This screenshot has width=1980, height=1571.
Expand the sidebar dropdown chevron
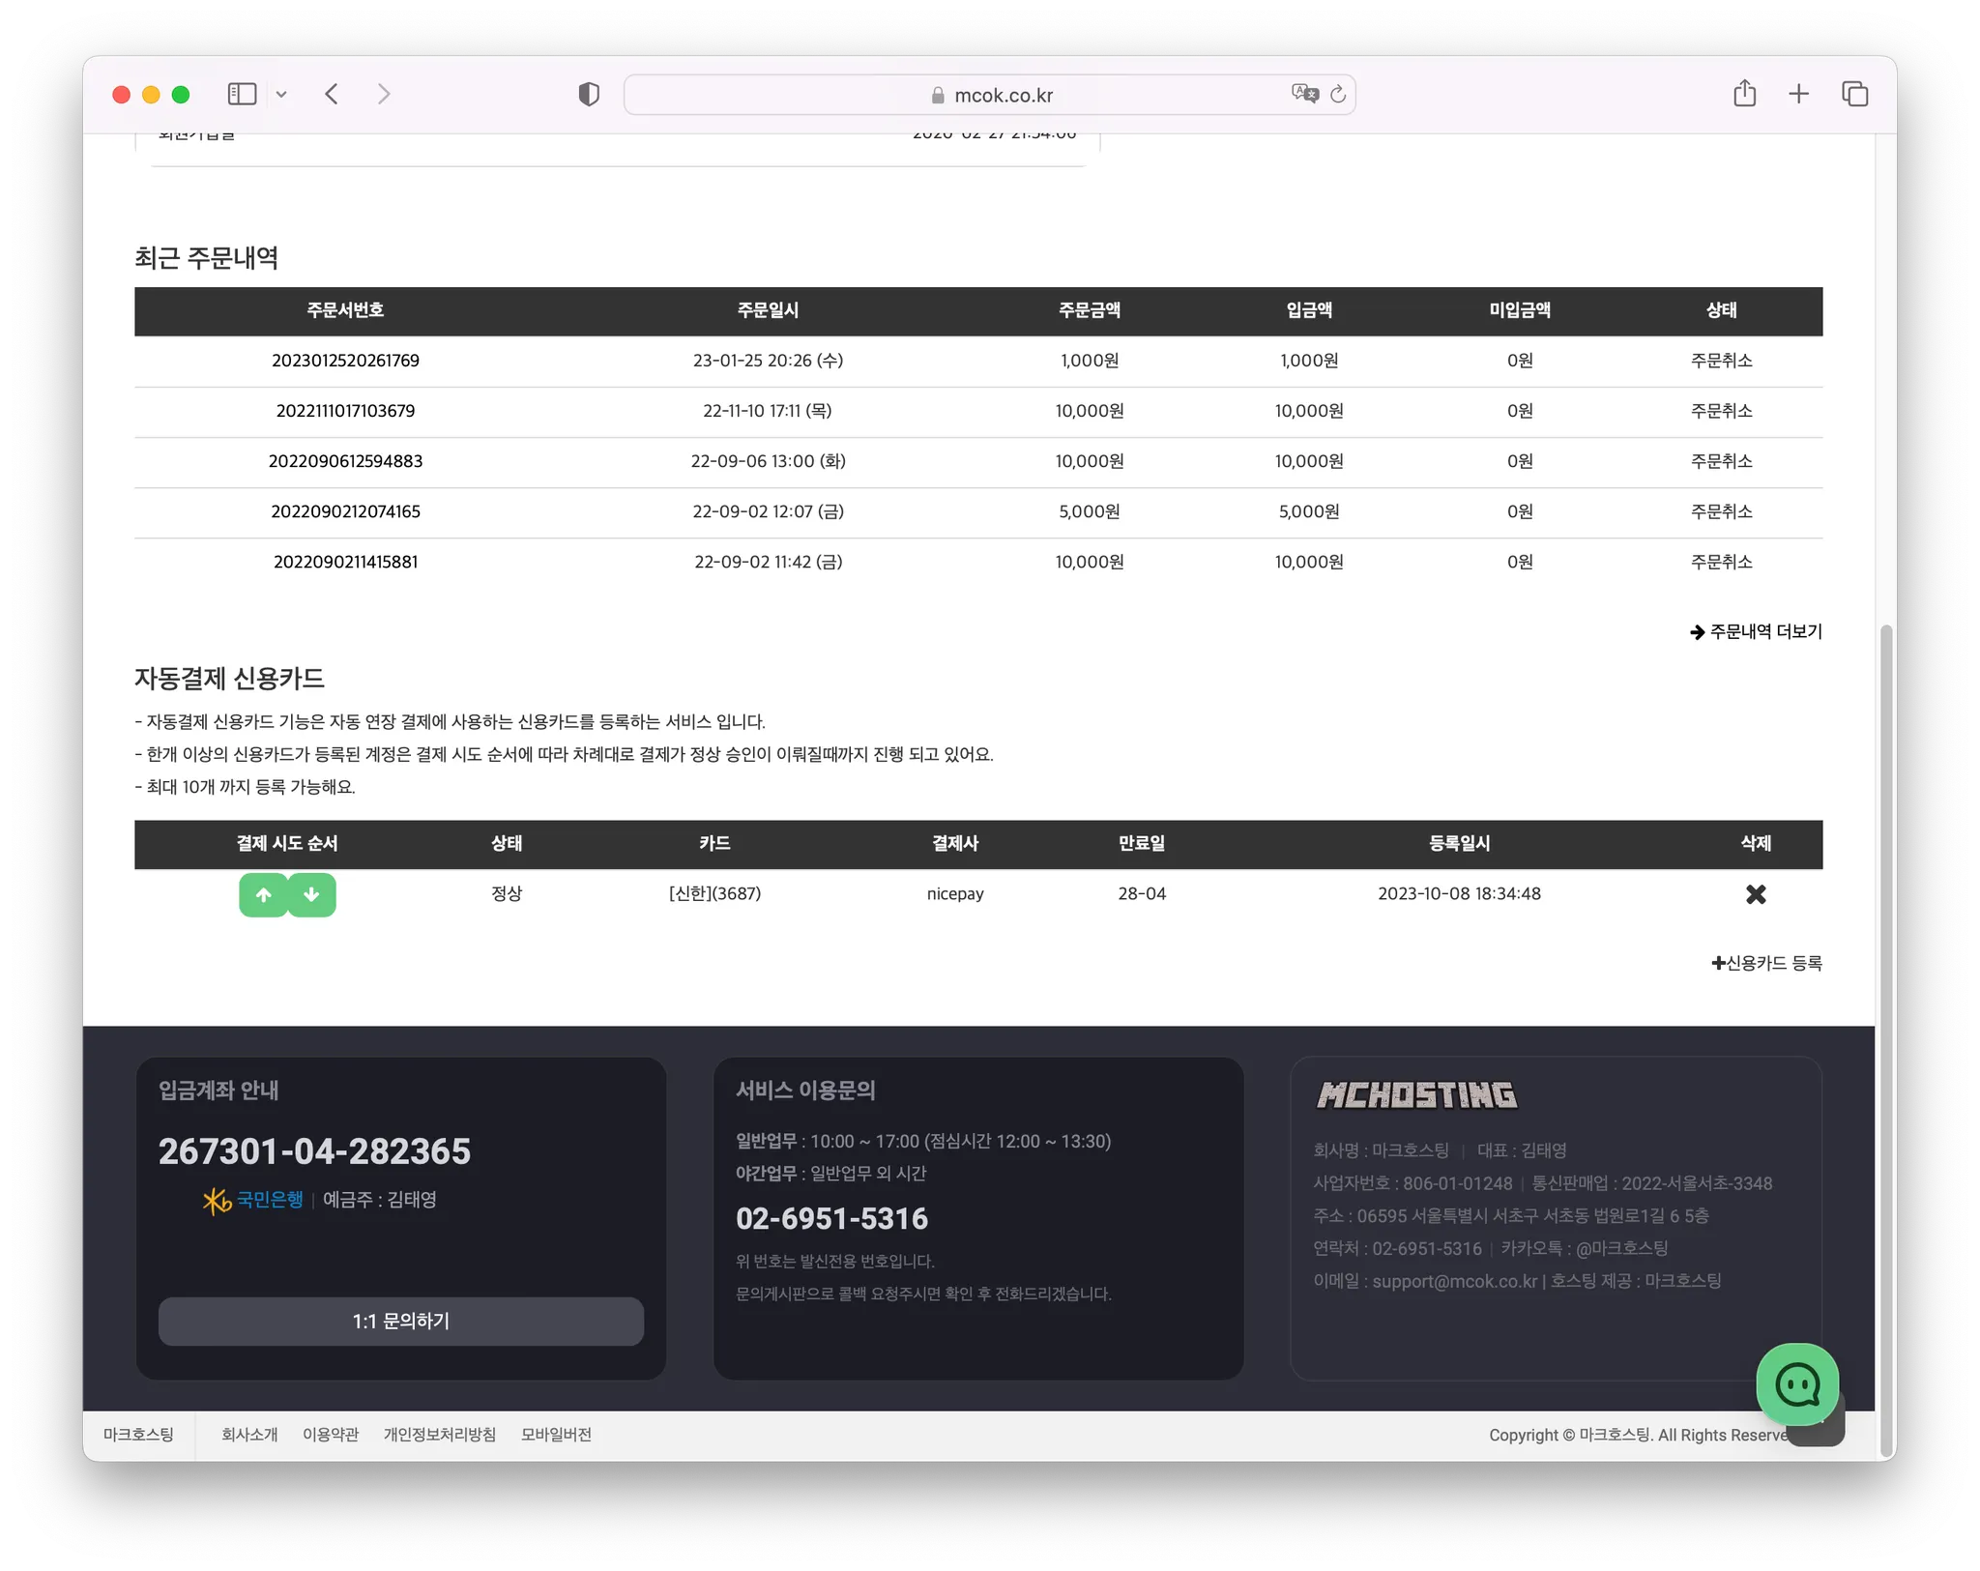tap(281, 94)
